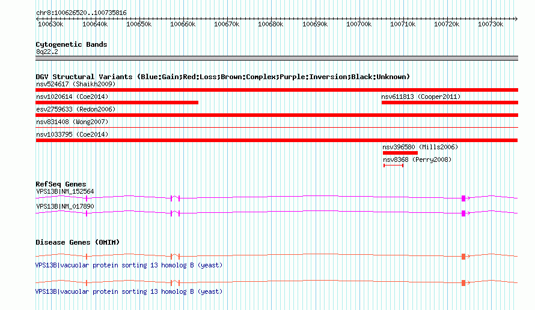Screen dimensions: 535x310
Task: Click ruler tick label 100660k
Action: point(183,24)
